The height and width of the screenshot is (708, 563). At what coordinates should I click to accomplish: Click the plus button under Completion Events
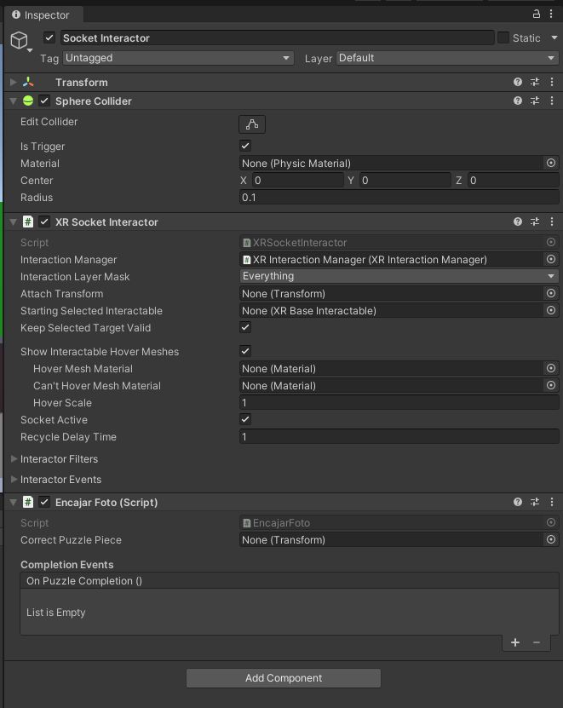coord(515,642)
